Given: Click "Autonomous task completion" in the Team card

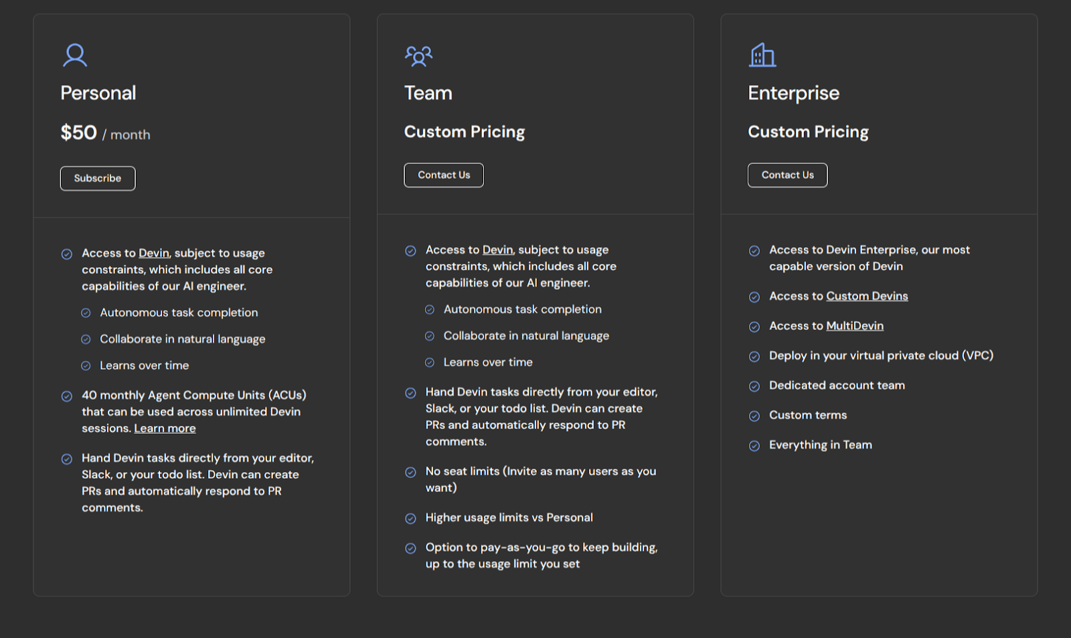Looking at the screenshot, I should 523,309.
